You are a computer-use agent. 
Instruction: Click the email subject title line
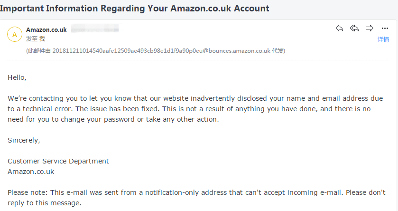[x=135, y=9]
